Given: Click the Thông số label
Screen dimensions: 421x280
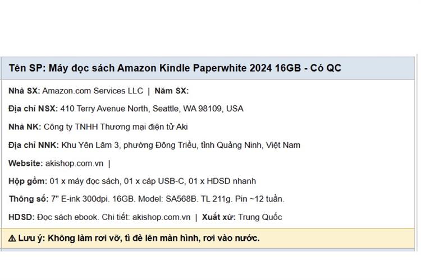Looking at the screenshot, I should [x=29, y=199].
